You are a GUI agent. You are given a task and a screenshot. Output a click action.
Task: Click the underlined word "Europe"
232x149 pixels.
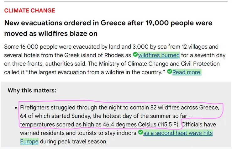[x=29, y=141]
